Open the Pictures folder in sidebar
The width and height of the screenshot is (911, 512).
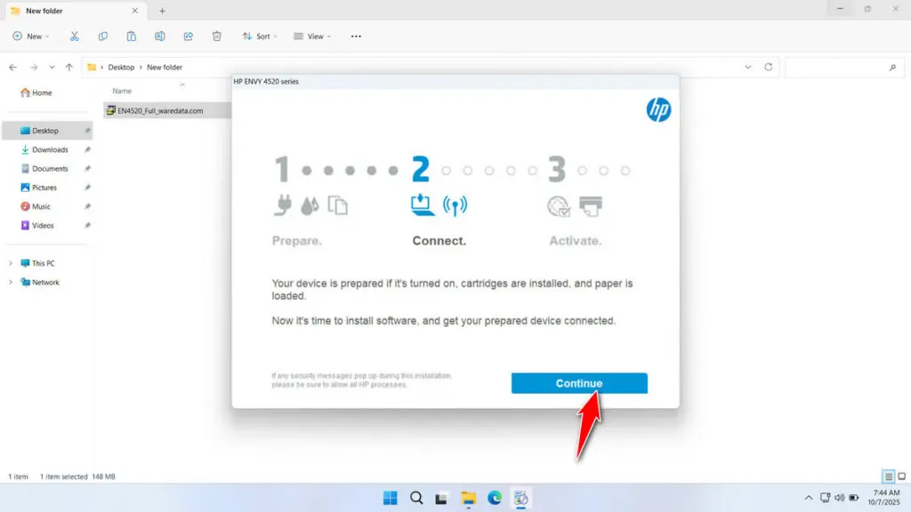(44, 188)
